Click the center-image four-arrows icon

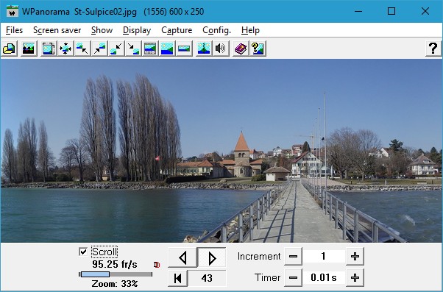click(65, 49)
